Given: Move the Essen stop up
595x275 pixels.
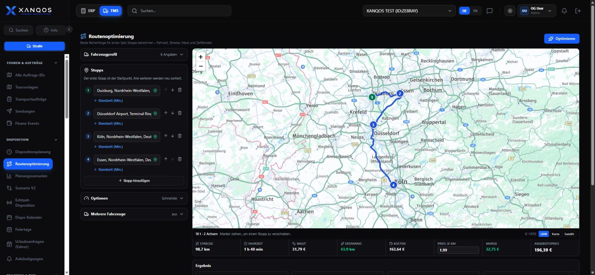Looking at the screenshot, I should [166, 159].
